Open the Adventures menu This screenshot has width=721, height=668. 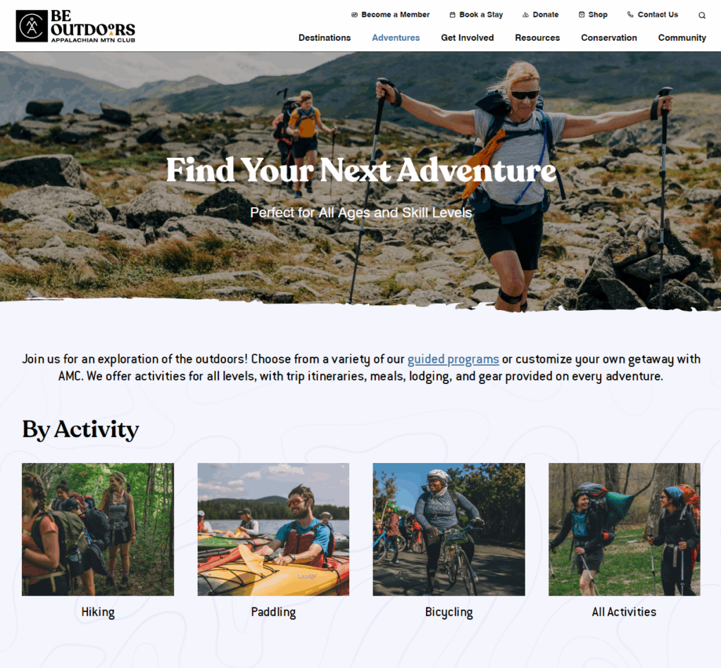click(x=396, y=38)
